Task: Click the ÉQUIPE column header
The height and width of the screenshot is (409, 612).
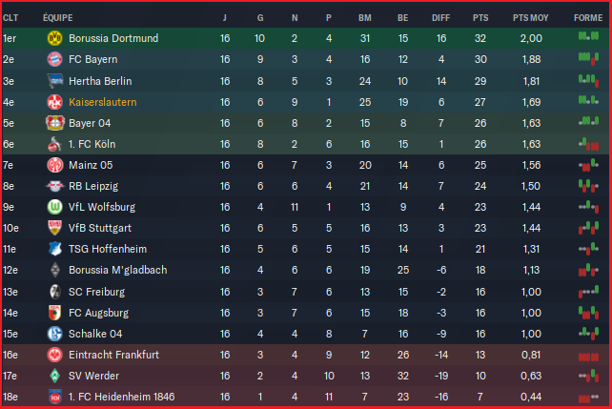Action: (58, 17)
